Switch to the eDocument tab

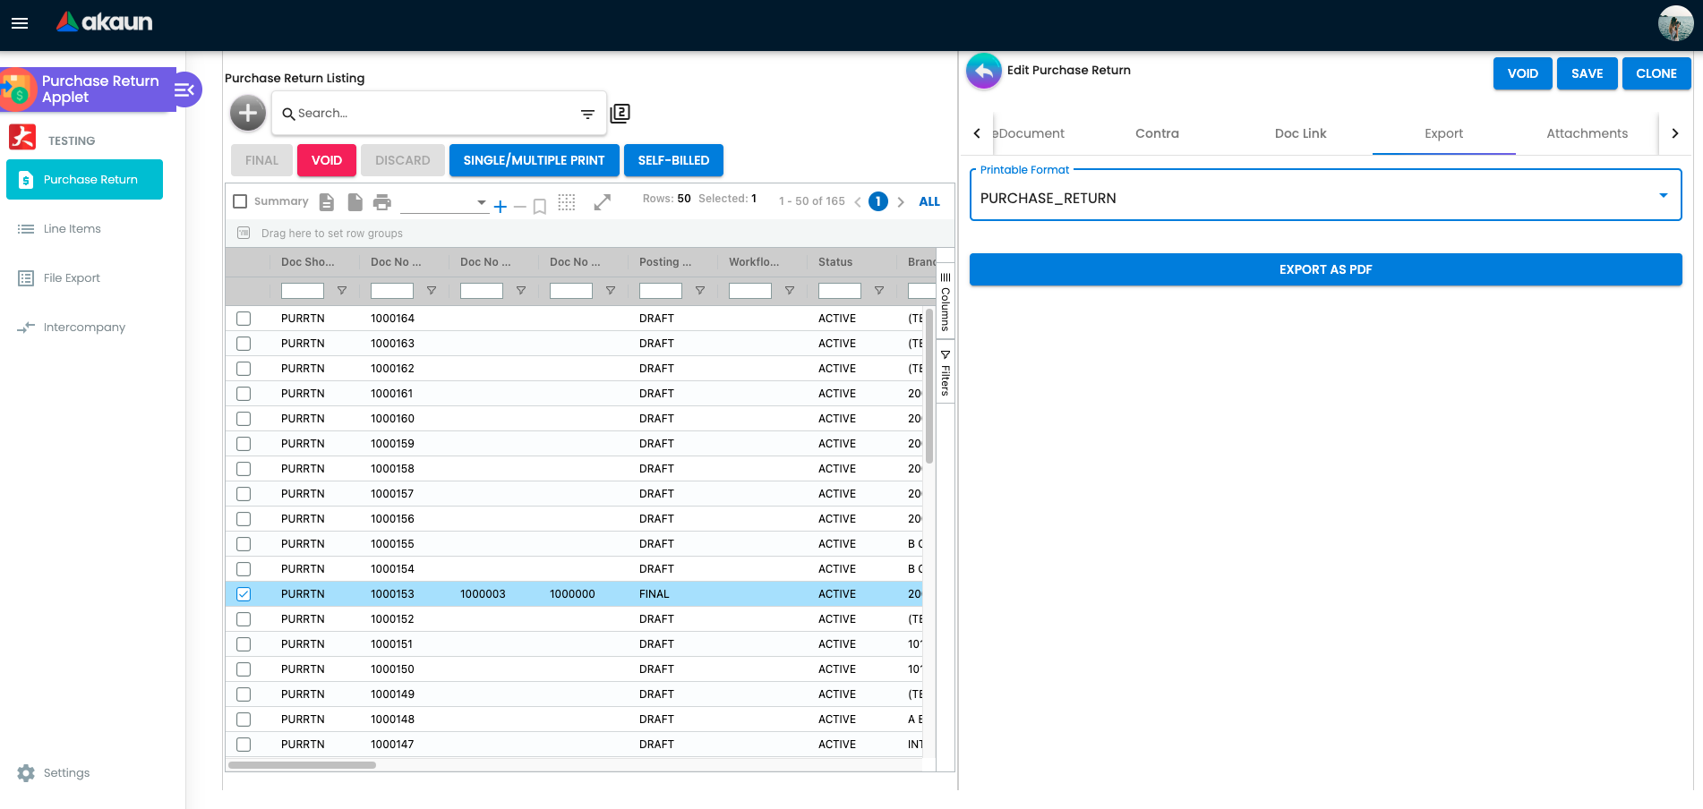tap(1028, 133)
